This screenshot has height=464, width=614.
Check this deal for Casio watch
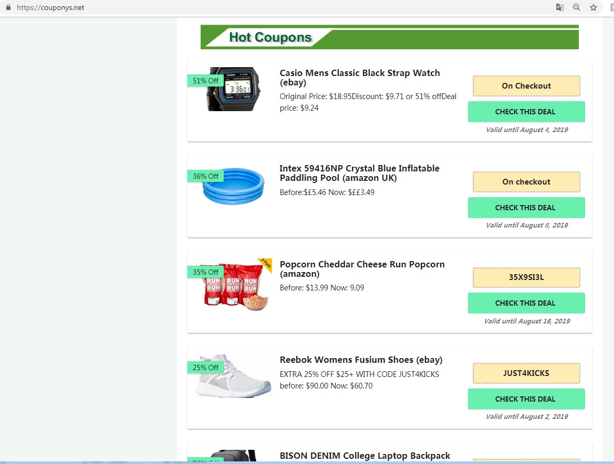click(x=526, y=112)
